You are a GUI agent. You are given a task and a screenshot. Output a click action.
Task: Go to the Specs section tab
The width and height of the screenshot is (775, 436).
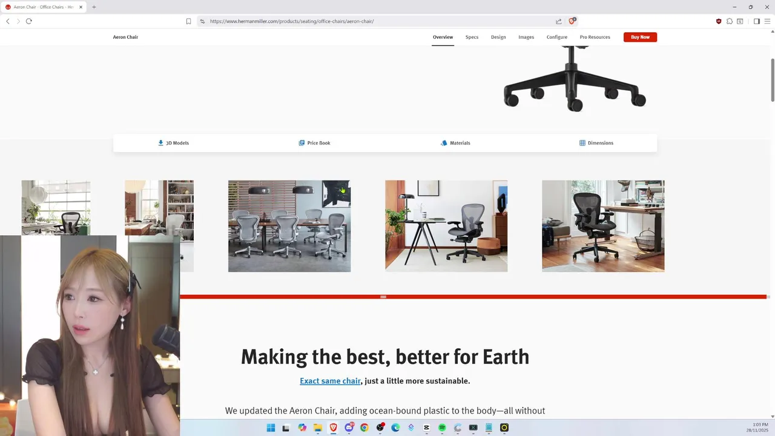tap(472, 37)
